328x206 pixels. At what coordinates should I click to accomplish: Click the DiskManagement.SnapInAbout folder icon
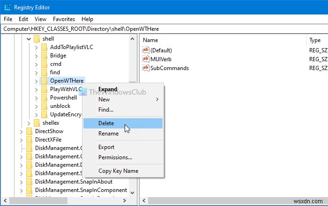pos(29,182)
